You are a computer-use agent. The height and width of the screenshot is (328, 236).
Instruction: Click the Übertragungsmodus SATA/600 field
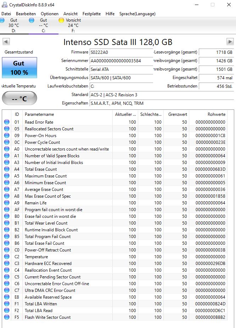tap(121, 78)
